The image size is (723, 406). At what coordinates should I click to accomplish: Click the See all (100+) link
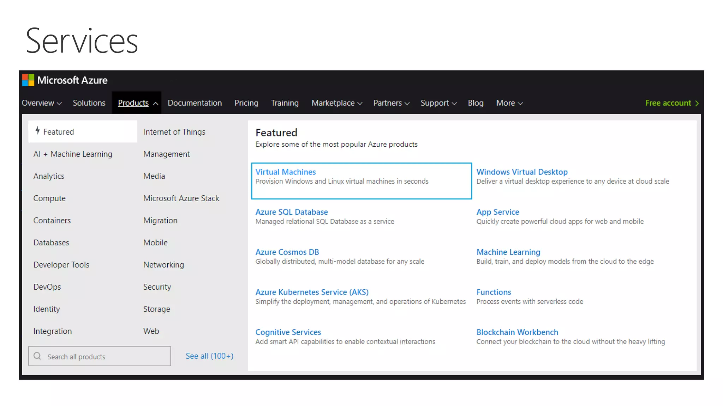(209, 356)
